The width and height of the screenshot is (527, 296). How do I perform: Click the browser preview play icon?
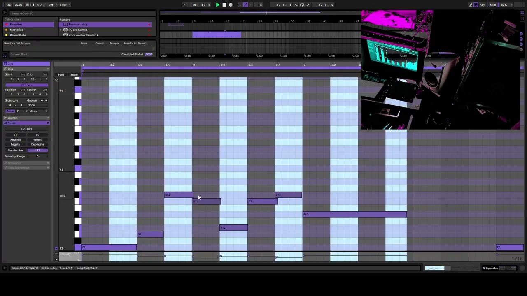click(5, 13)
